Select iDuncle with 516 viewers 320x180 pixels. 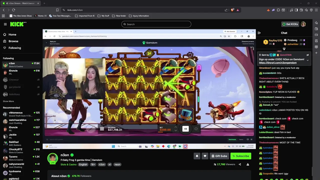[21, 72]
